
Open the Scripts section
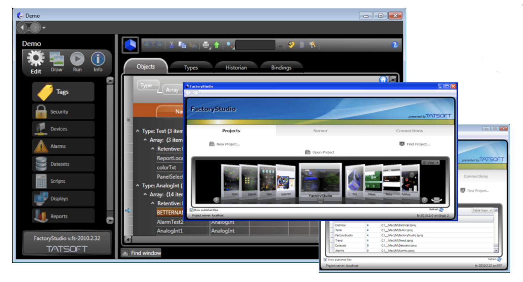[x=63, y=181]
